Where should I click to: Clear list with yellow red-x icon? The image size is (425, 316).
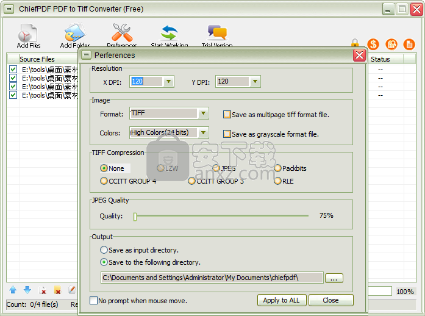pyautogui.click(x=57, y=290)
